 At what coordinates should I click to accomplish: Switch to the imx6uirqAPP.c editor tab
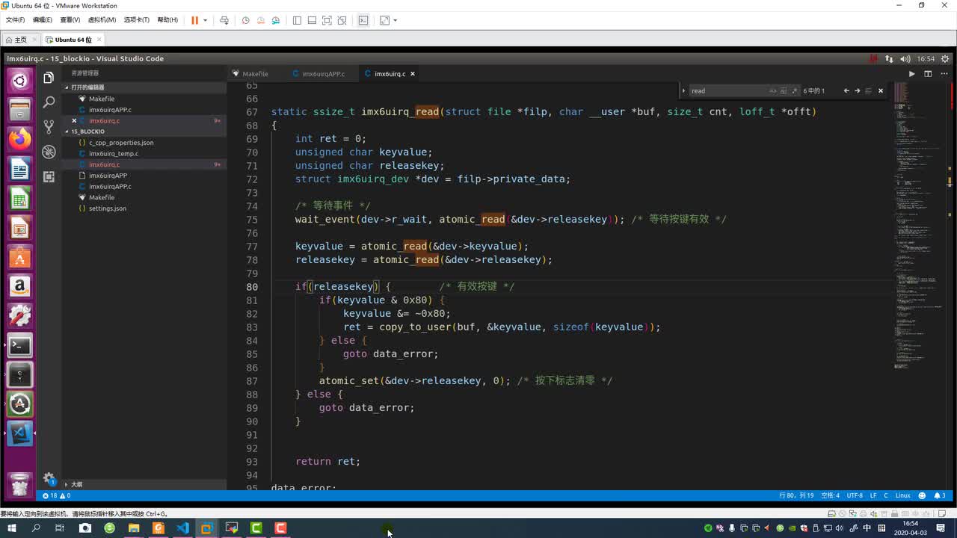pyautogui.click(x=323, y=74)
